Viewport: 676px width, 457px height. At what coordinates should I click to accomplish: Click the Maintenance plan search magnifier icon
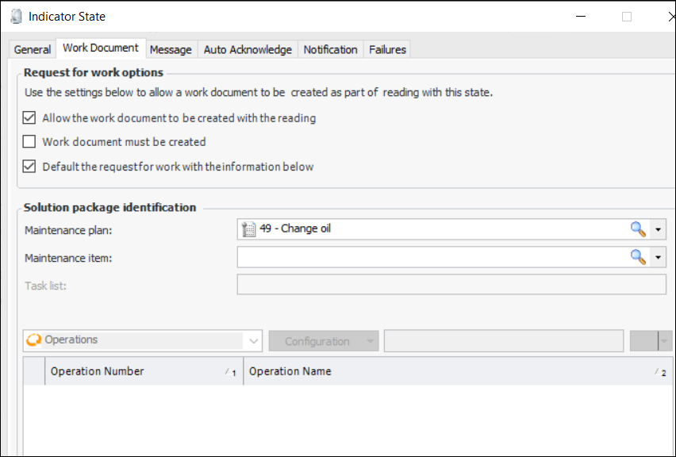click(638, 229)
